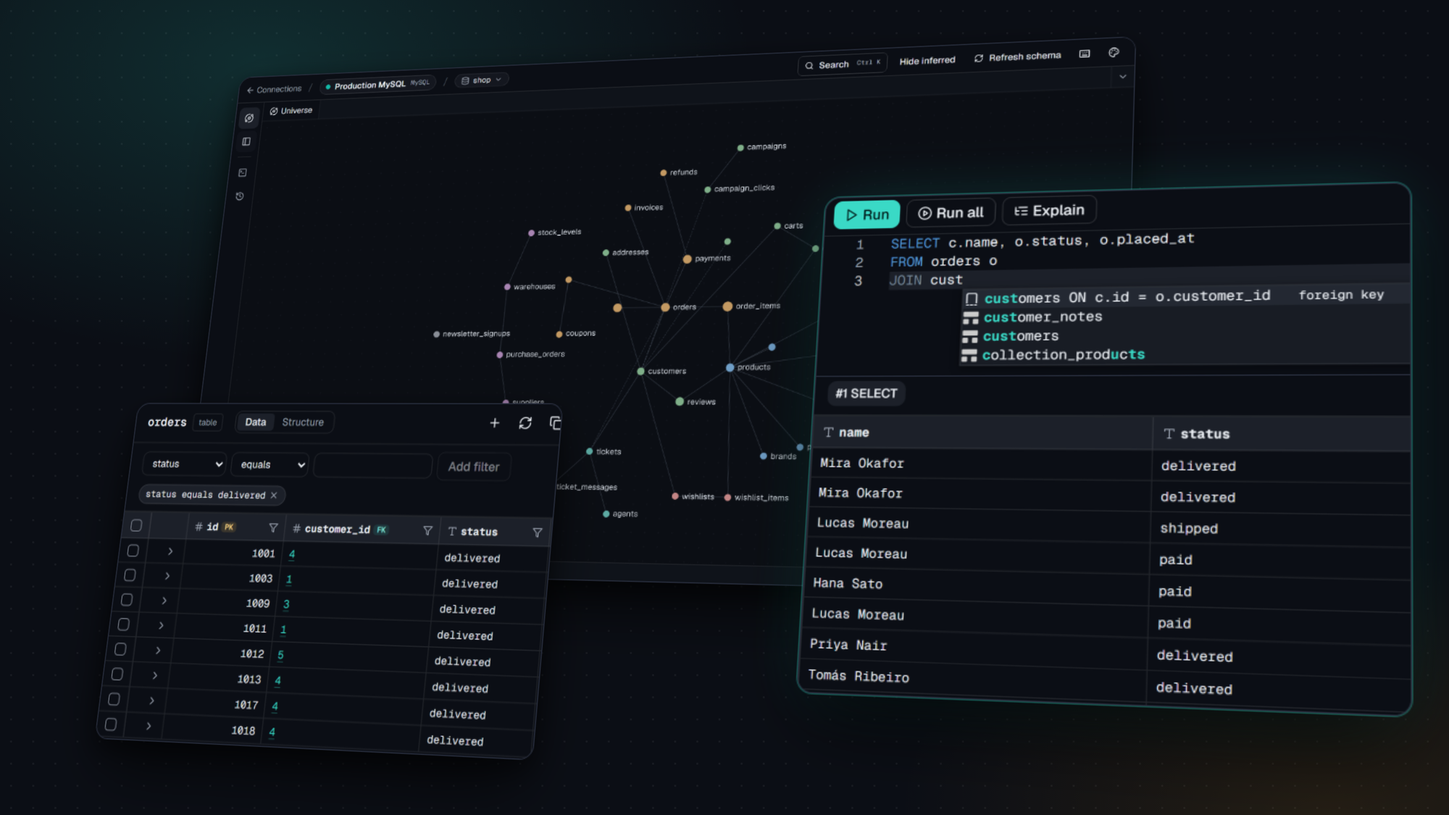Select the products node in graph
Image resolution: width=1449 pixels, height=815 pixels.
pyautogui.click(x=730, y=367)
